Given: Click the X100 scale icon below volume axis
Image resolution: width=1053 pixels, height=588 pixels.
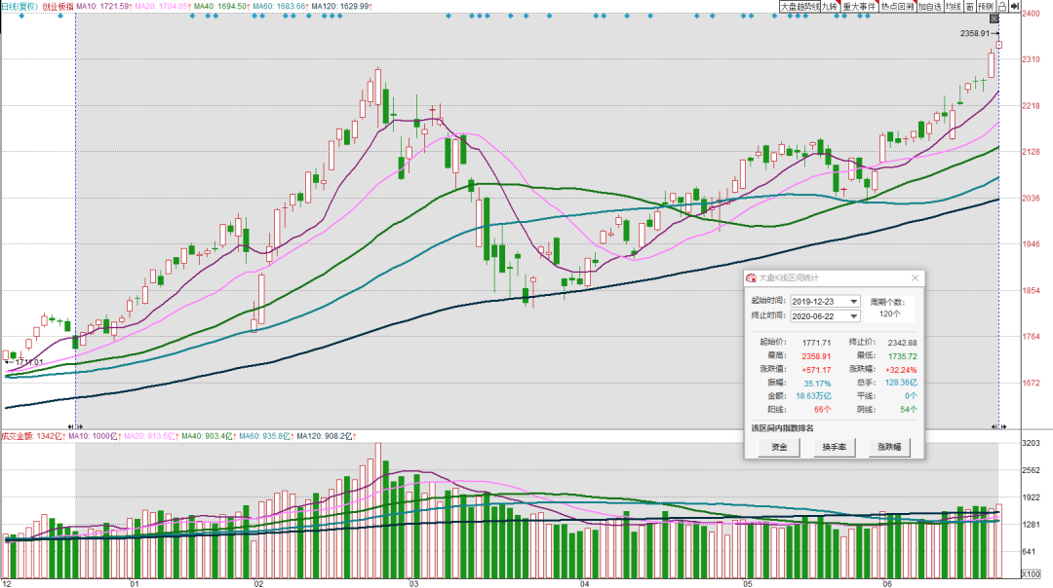Looking at the screenshot, I should (x=1031, y=574).
